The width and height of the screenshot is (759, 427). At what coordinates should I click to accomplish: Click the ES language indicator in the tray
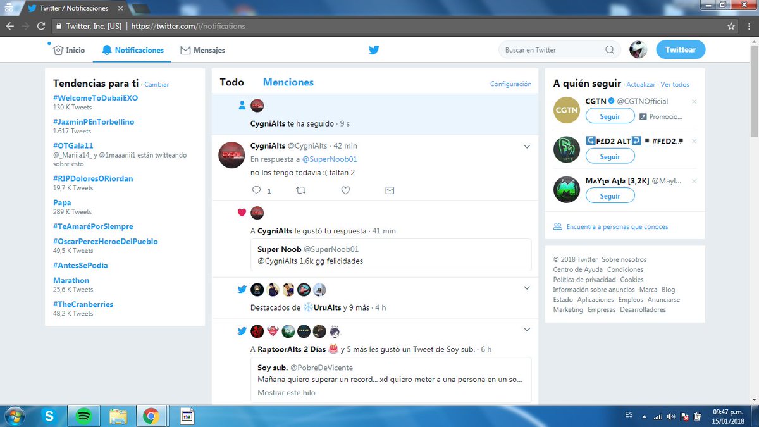click(629, 415)
